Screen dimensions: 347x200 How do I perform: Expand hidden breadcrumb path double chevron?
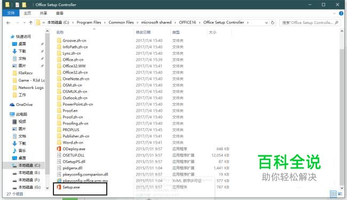44,22
